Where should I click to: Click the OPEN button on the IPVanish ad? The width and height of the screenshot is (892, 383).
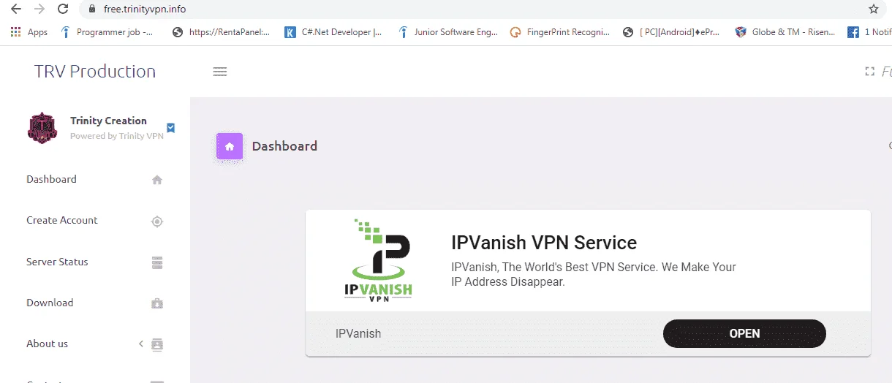pyautogui.click(x=744, y=333)
